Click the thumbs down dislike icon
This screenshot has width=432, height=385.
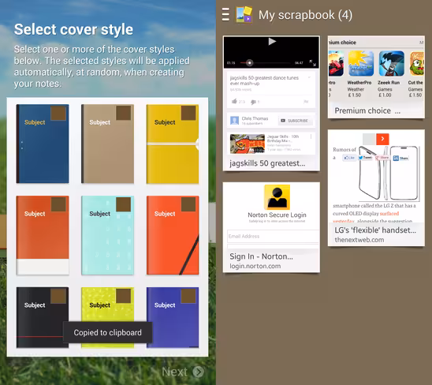click(253, 102)
